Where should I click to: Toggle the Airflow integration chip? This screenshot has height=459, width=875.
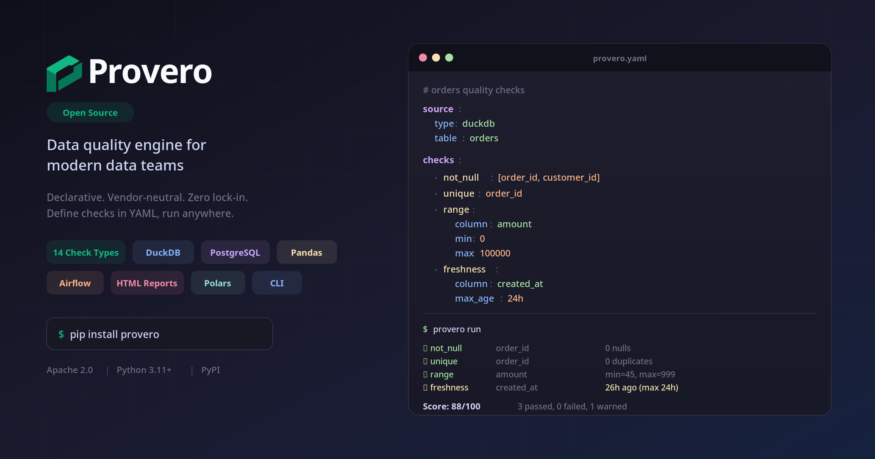[x=75, y=283]
